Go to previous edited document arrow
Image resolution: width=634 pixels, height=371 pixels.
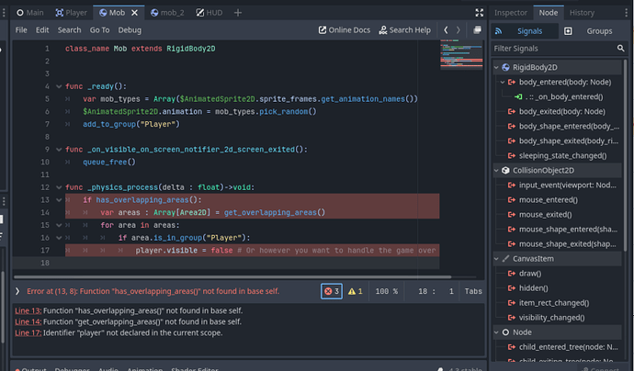pos(446,30)
